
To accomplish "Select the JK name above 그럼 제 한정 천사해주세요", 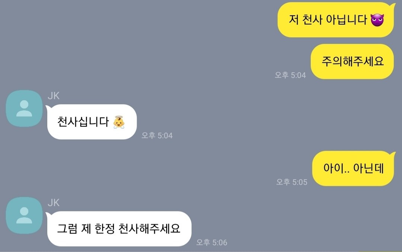I will coord(54,203).
